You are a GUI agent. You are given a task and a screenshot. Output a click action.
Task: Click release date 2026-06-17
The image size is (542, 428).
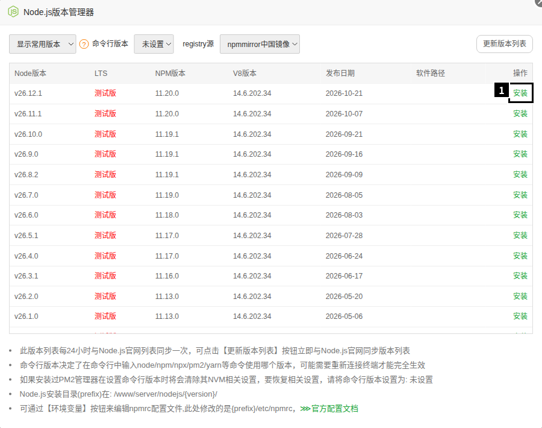344,276
